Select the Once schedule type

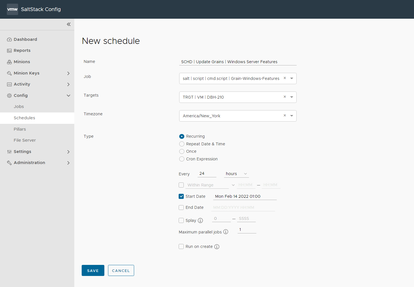pyautogui.click(x=182, y=152)
